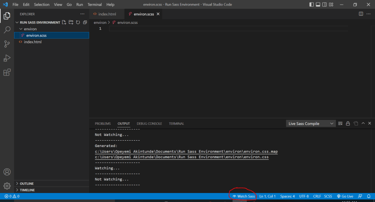Open notifications bell in status bar
Screen dimensions: 375x202
coord(369,196)
